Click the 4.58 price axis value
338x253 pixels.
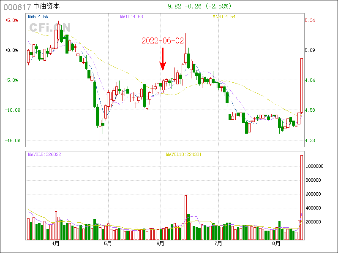[x=310, y=110]
